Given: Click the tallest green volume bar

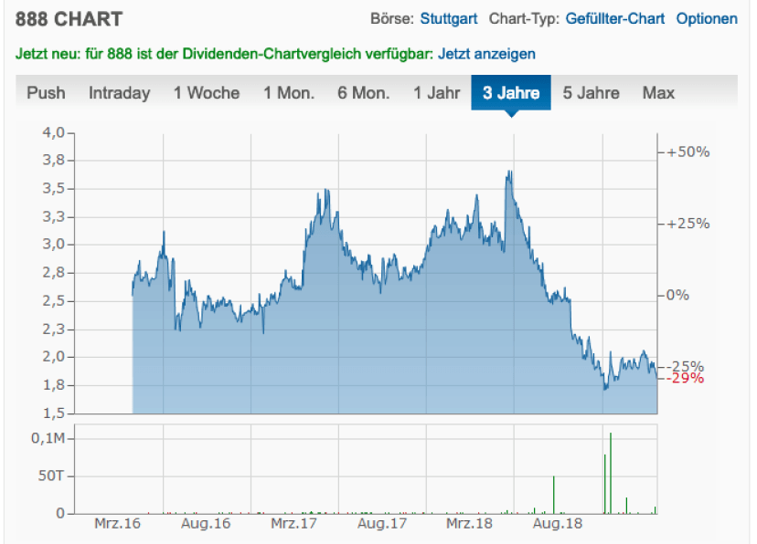Looking at the screenshot, I should point(610,473).
